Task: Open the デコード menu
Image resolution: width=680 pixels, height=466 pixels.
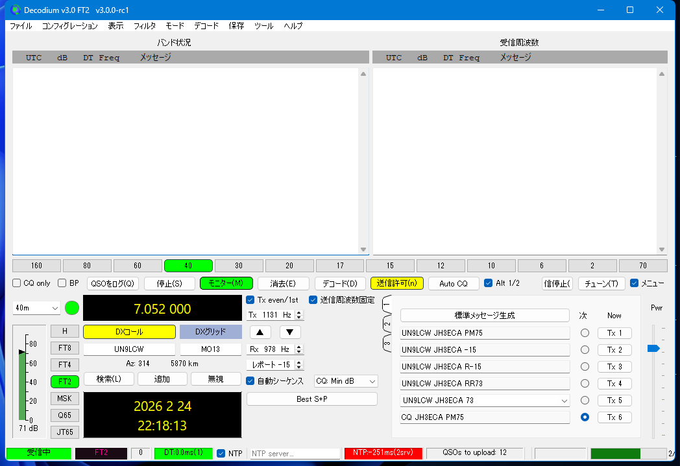Action: (x=206, y=26)
